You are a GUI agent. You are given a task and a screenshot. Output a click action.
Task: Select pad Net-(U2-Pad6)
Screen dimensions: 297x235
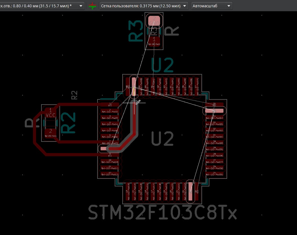110,136
